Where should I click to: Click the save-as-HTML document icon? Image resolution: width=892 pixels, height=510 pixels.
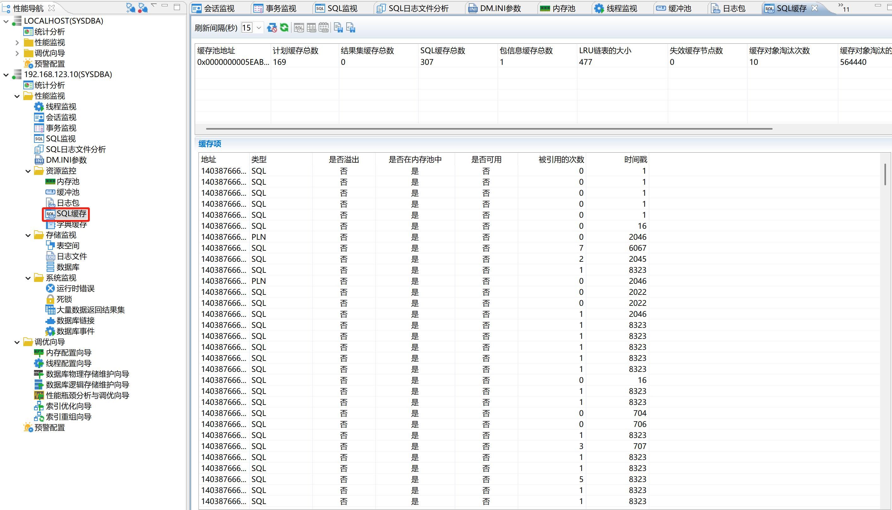click(x=350, y=28)
